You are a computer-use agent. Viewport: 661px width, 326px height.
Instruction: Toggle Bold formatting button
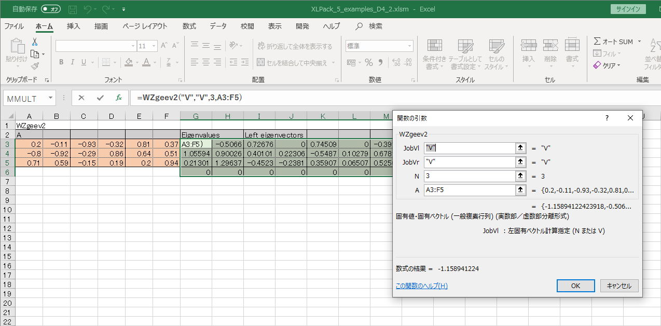coord(61,62)
